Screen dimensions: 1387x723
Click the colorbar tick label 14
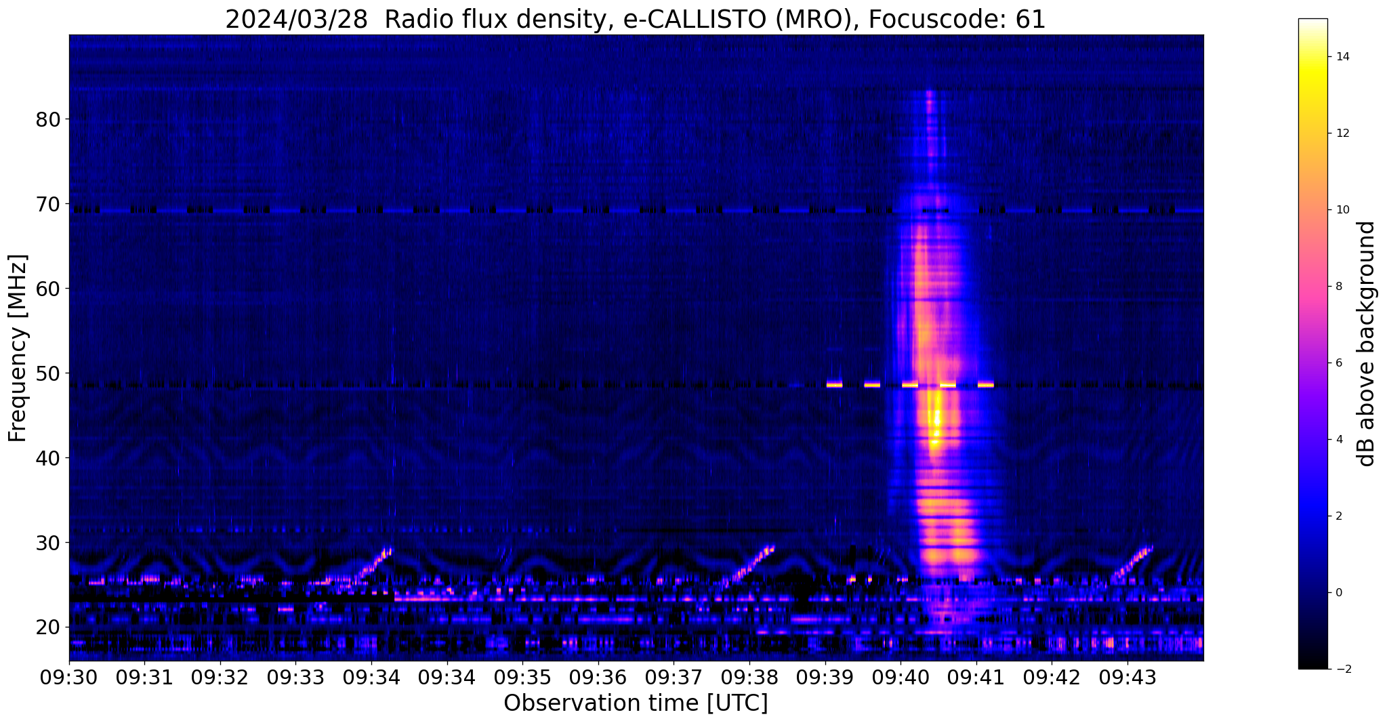coord(1342,57)
